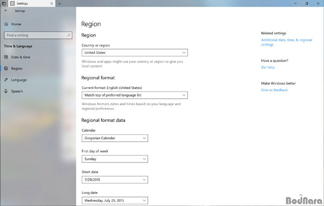Viewport: 324px width, 206px height.
Task: Click the Language character icon
Action: [6, 80]
